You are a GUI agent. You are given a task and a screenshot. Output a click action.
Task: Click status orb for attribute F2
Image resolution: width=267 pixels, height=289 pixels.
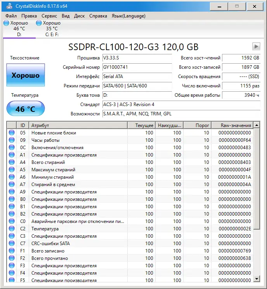12,258
